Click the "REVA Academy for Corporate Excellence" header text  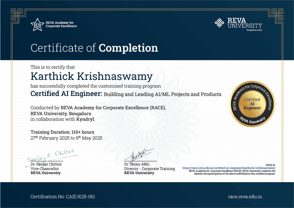point(61,24)
